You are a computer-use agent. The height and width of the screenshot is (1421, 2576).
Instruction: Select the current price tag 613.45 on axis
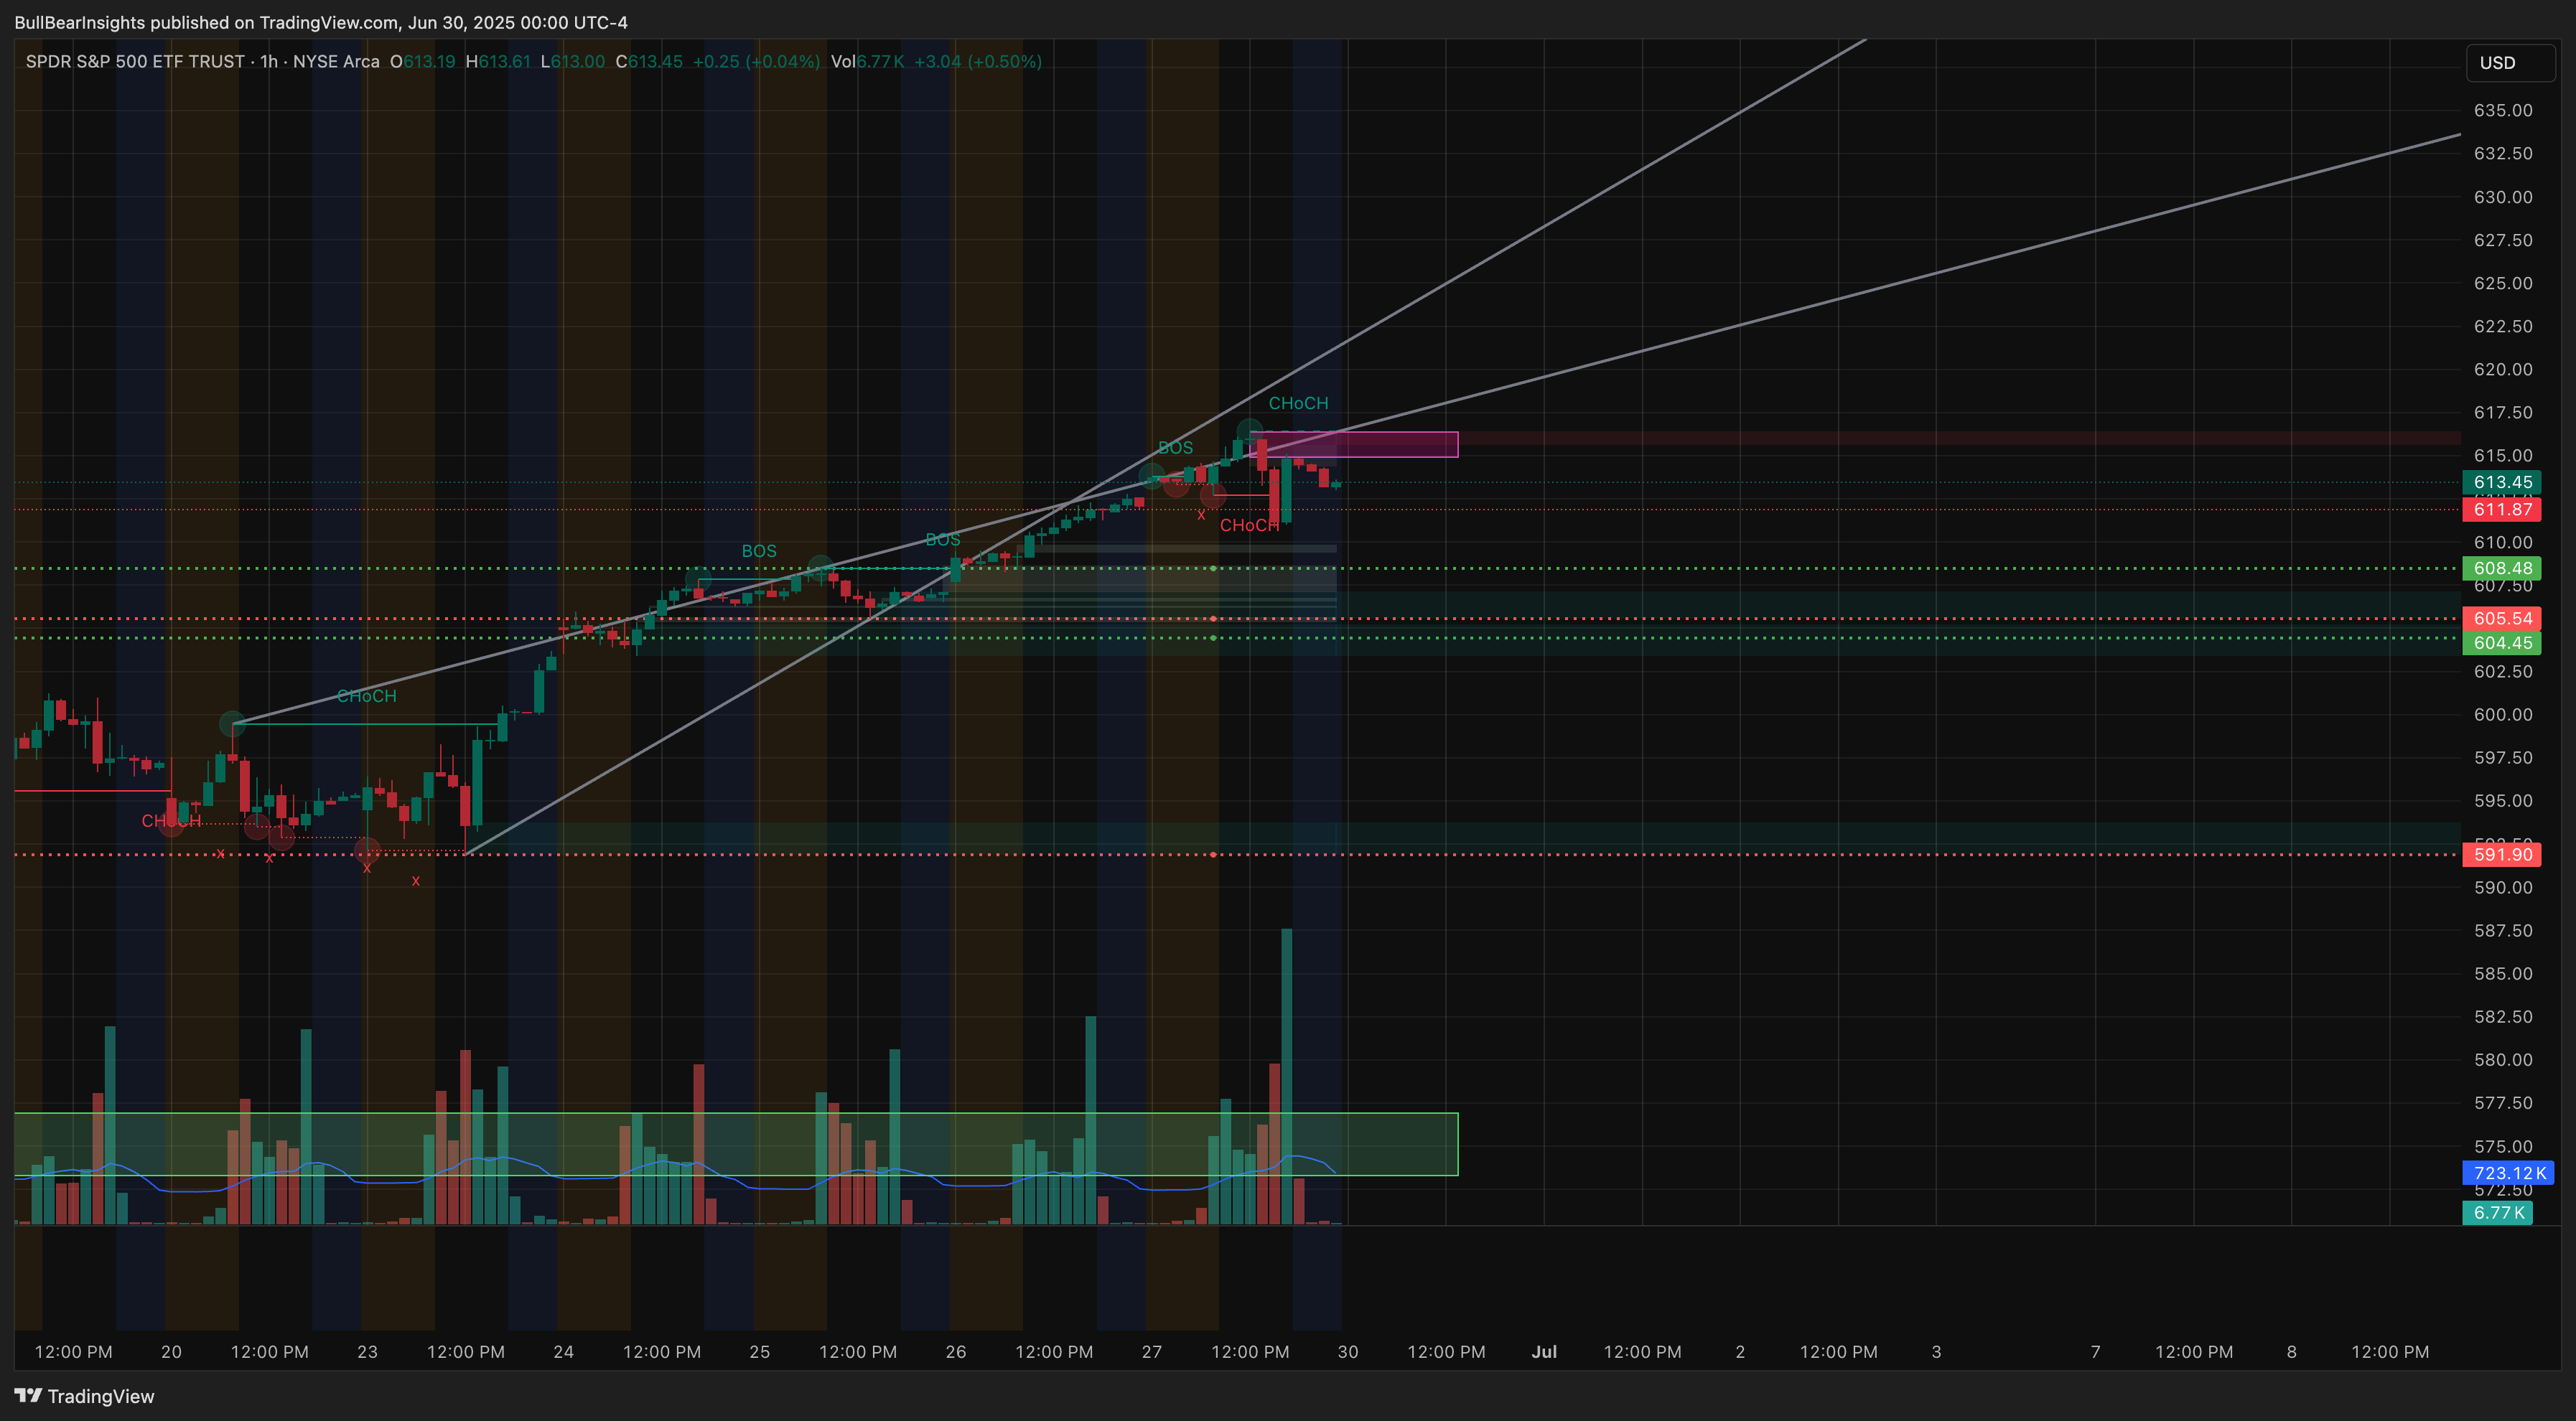[2502, 483]
